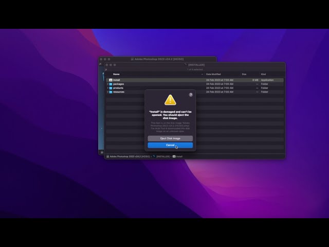The height and width of the screenshot is (247, 329).
Task: Sort the file list by Name column
Action: pos(116,74)
